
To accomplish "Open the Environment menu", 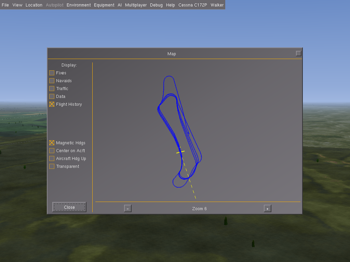I will pyautogui.click(x=79, y=5).
